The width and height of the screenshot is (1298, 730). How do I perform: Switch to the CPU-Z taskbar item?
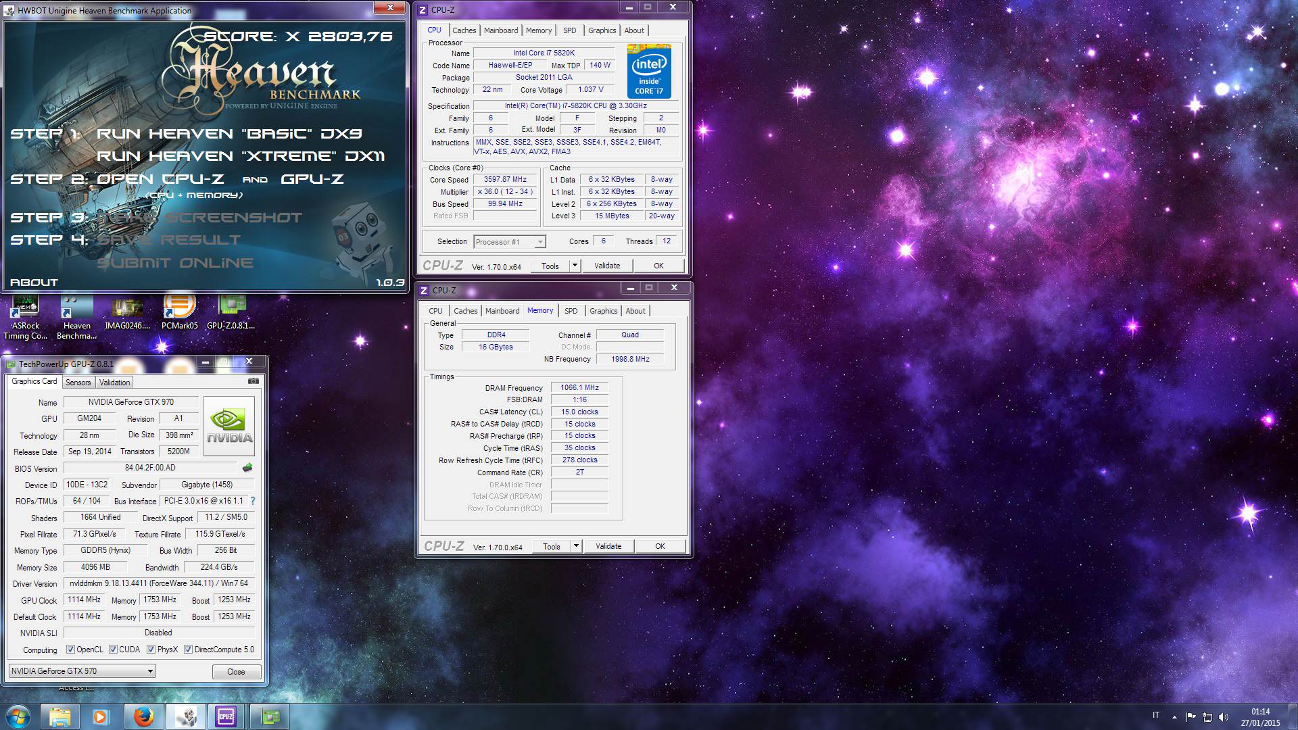click(x=226, y=716)
